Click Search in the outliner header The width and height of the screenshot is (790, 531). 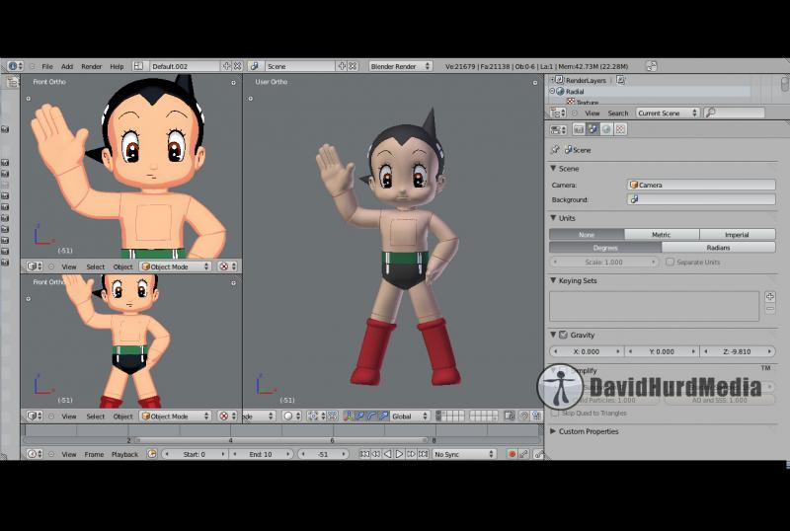click(x=618, y=113)
